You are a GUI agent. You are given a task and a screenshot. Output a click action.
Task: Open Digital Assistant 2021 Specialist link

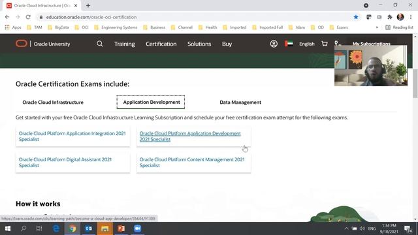[x=65, y=163]
